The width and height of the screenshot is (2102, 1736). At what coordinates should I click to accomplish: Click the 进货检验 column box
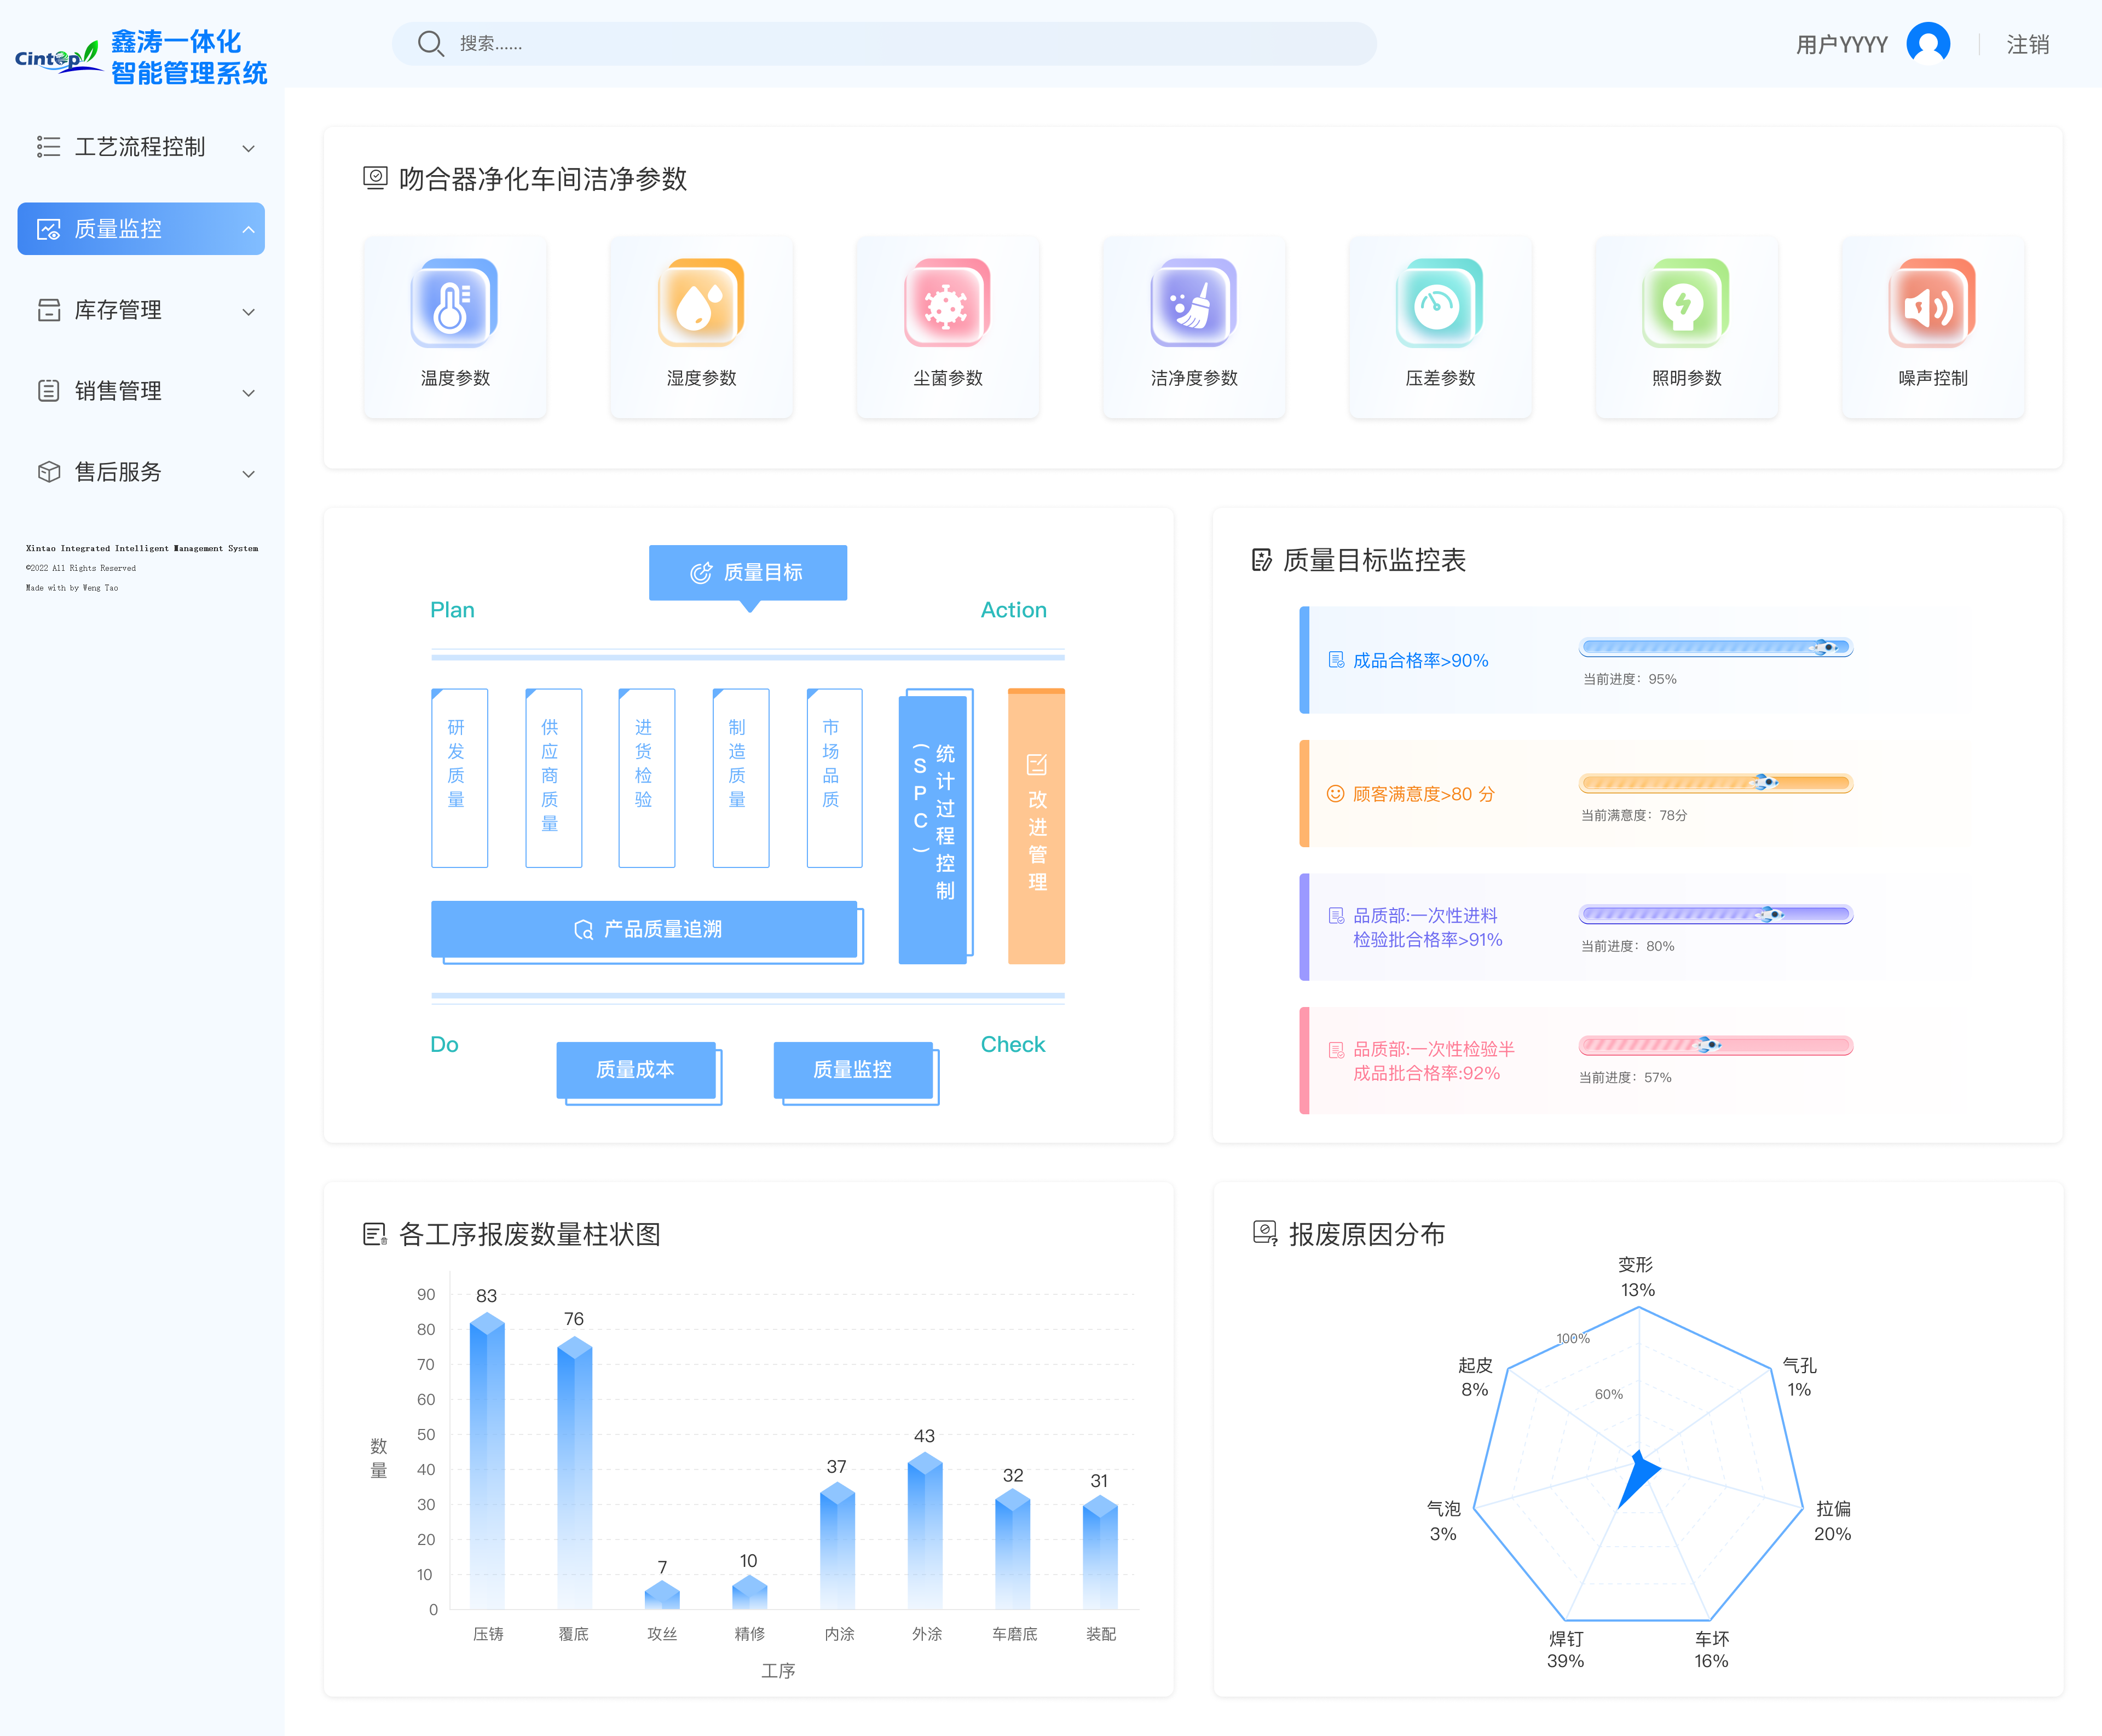(x=646, y=777)
